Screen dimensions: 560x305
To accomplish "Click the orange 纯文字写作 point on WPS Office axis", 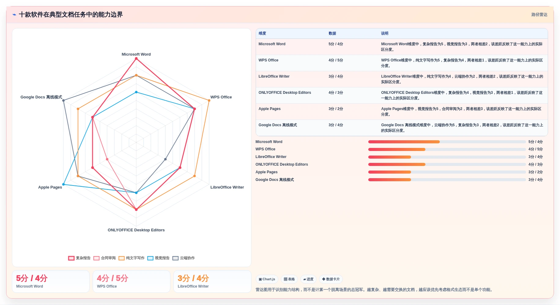I will click(209, 101).
